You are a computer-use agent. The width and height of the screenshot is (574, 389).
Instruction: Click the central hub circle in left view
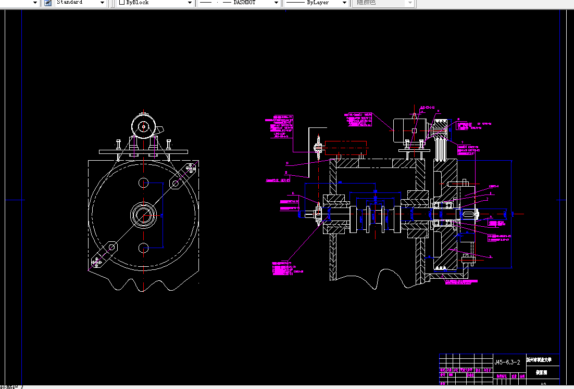144,215
